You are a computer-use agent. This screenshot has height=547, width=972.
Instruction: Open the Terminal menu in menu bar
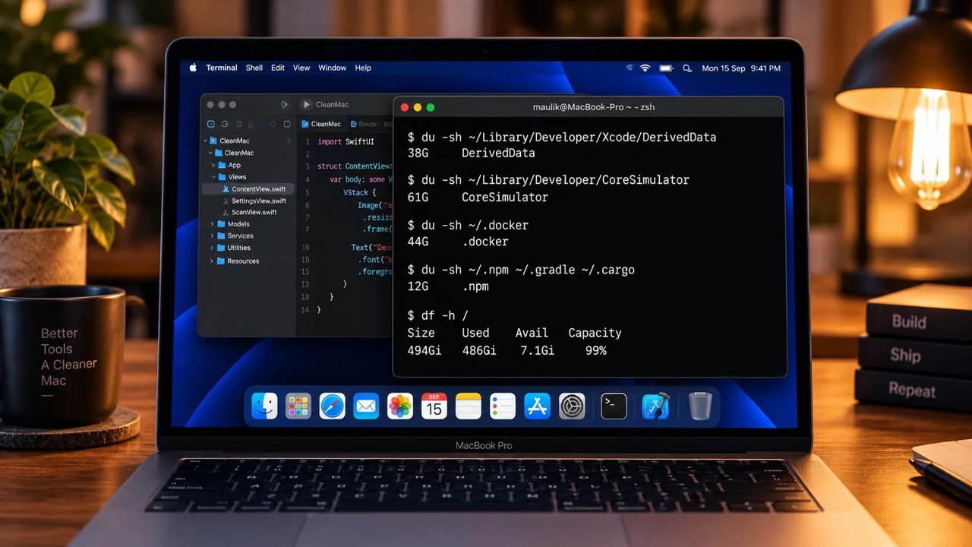(x=222, y=68)
